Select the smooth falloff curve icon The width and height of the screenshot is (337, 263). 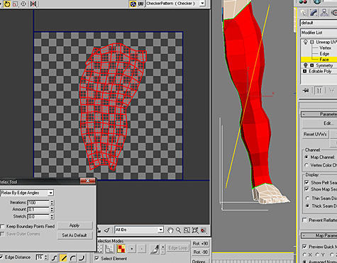point(54,258)
